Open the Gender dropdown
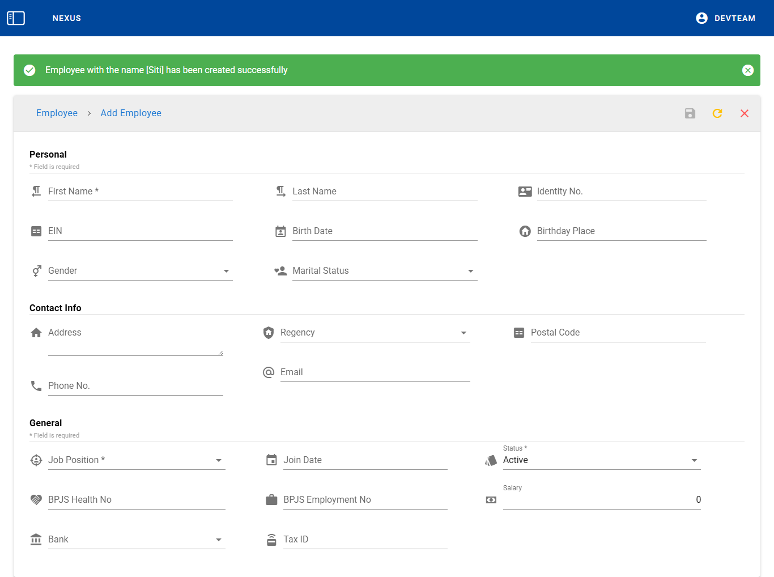 coord(139,271)
